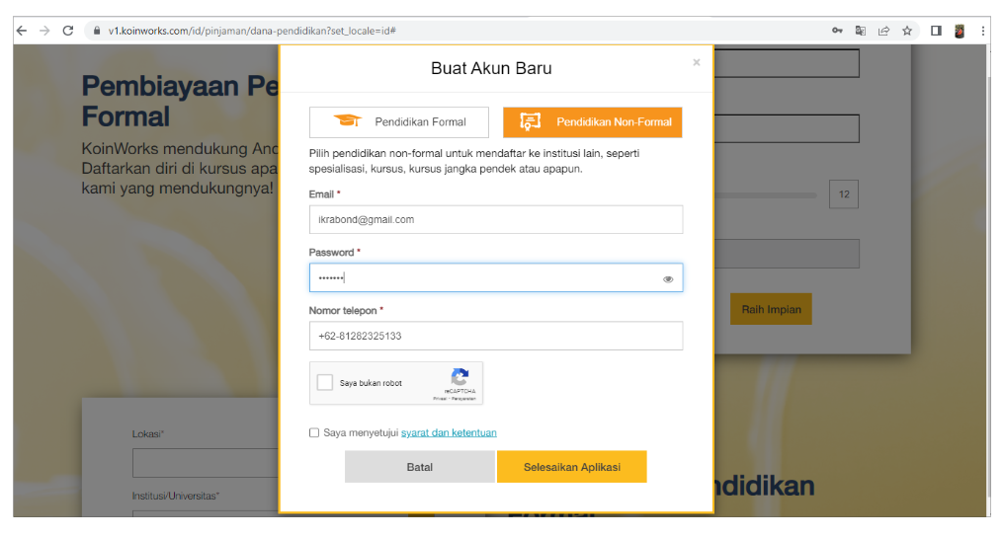Select the Pendidikan Non-Formal tab
The width and height of the screenshot is (1004, 538).
592,122
